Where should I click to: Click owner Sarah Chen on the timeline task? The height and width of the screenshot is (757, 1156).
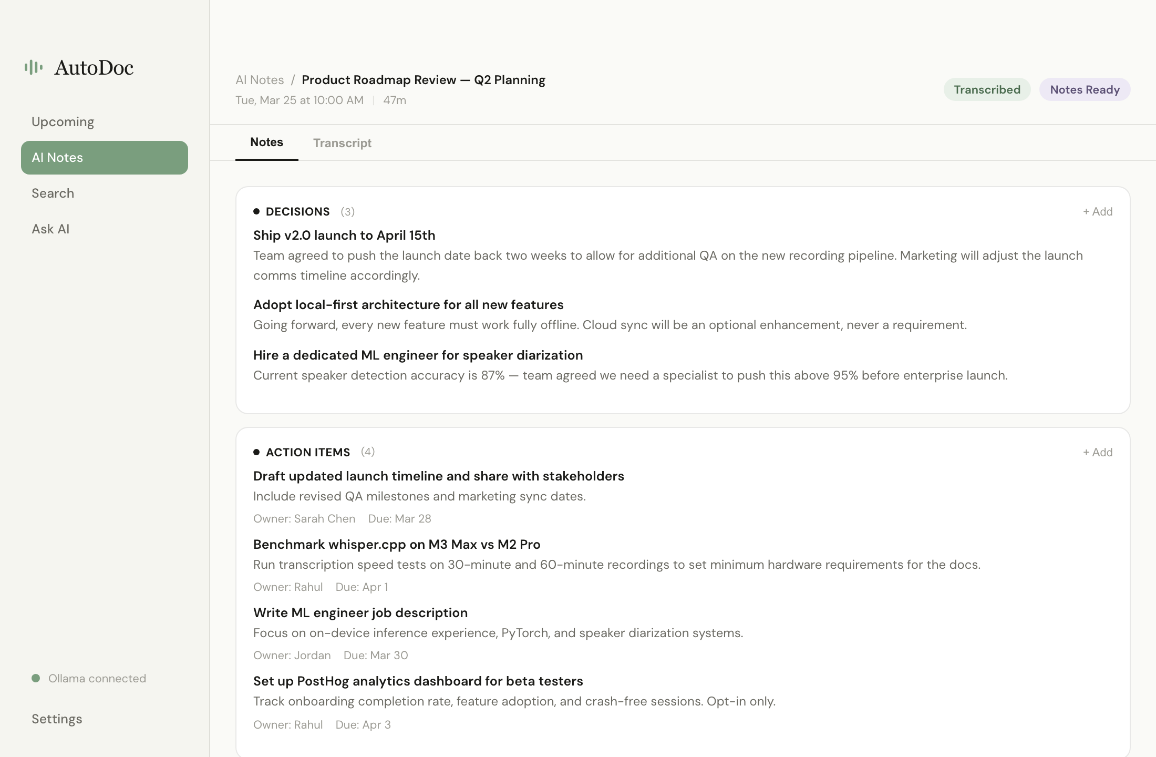pos(304,518)
